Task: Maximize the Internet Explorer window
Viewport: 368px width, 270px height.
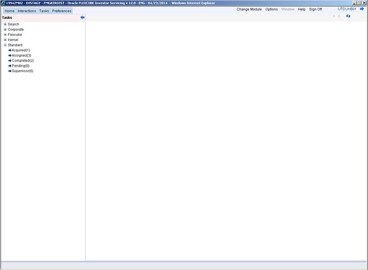Action: pyautogui.click(x=359, y=3)
